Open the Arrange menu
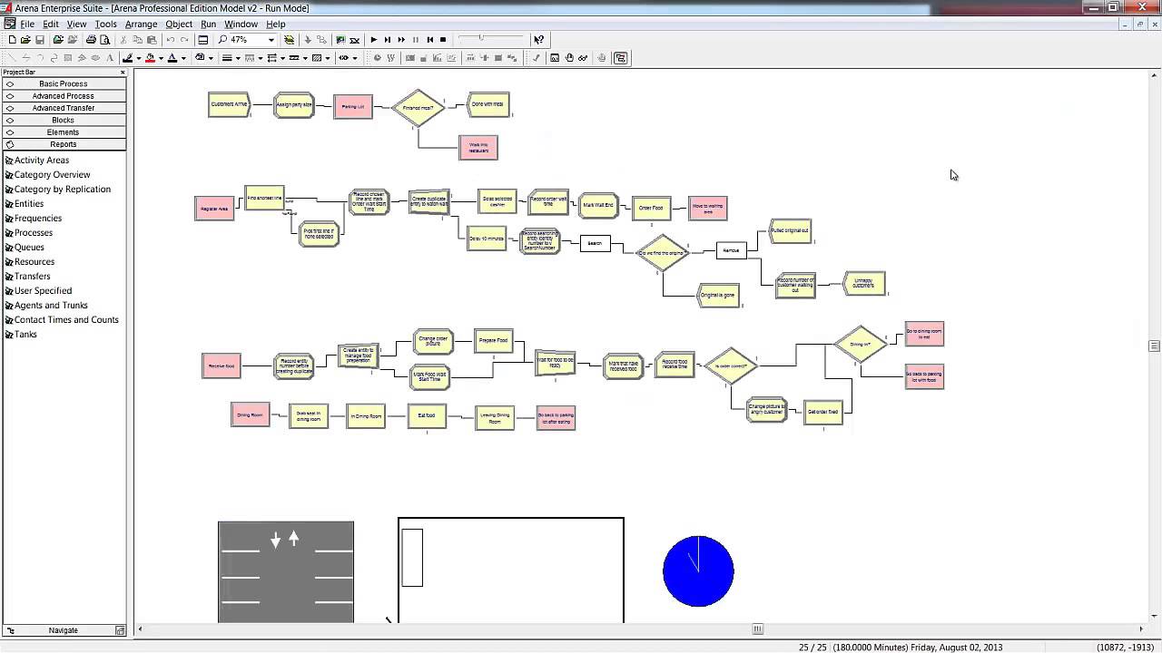This screenshot has height=653, width=1162. pyautogui.click(x=141, y=24)
